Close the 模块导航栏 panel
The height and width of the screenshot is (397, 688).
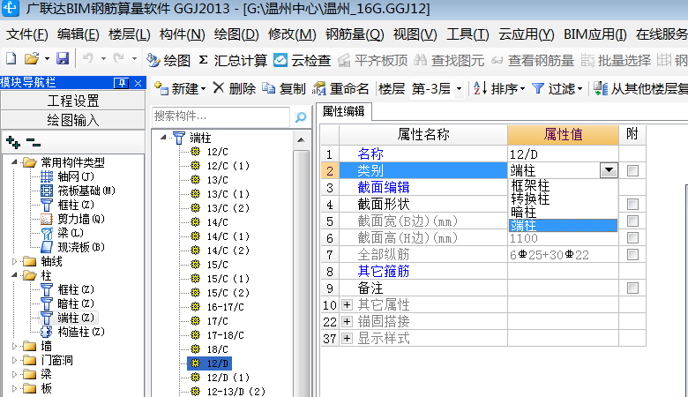pos(138,82)
